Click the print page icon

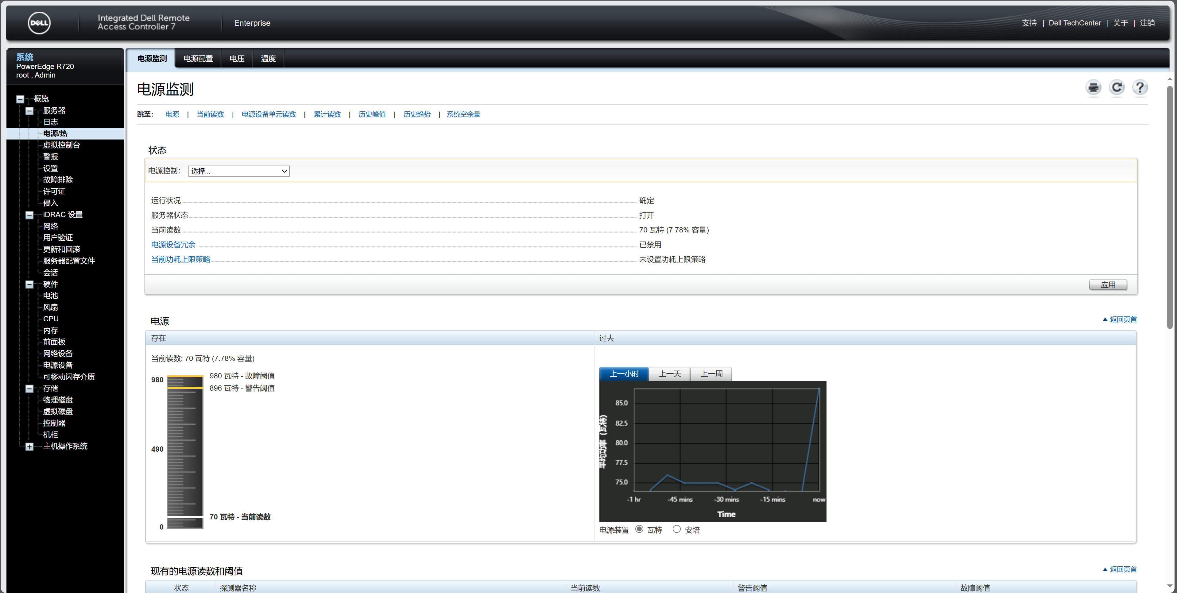(x=1094, y=88)
